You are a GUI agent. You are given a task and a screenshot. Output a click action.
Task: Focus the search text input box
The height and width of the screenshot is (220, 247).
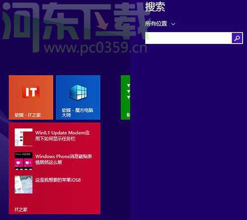point(188,38)
